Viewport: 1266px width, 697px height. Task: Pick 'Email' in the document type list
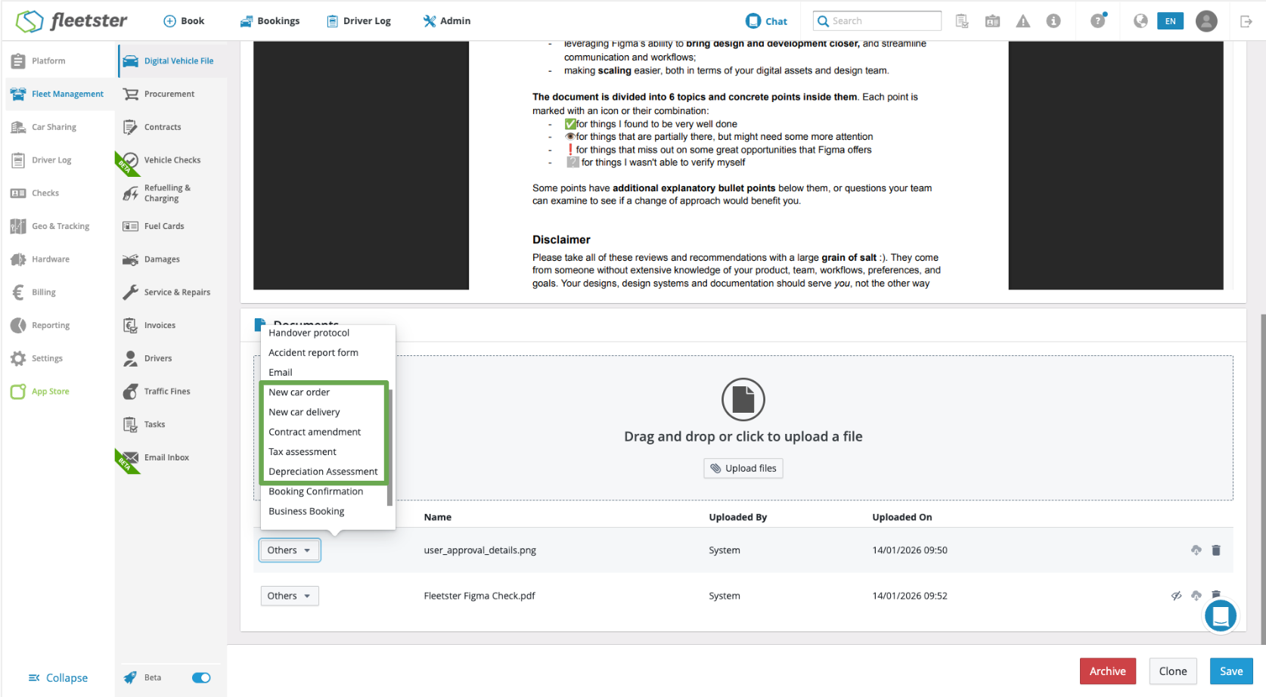(x=280, y=373)
